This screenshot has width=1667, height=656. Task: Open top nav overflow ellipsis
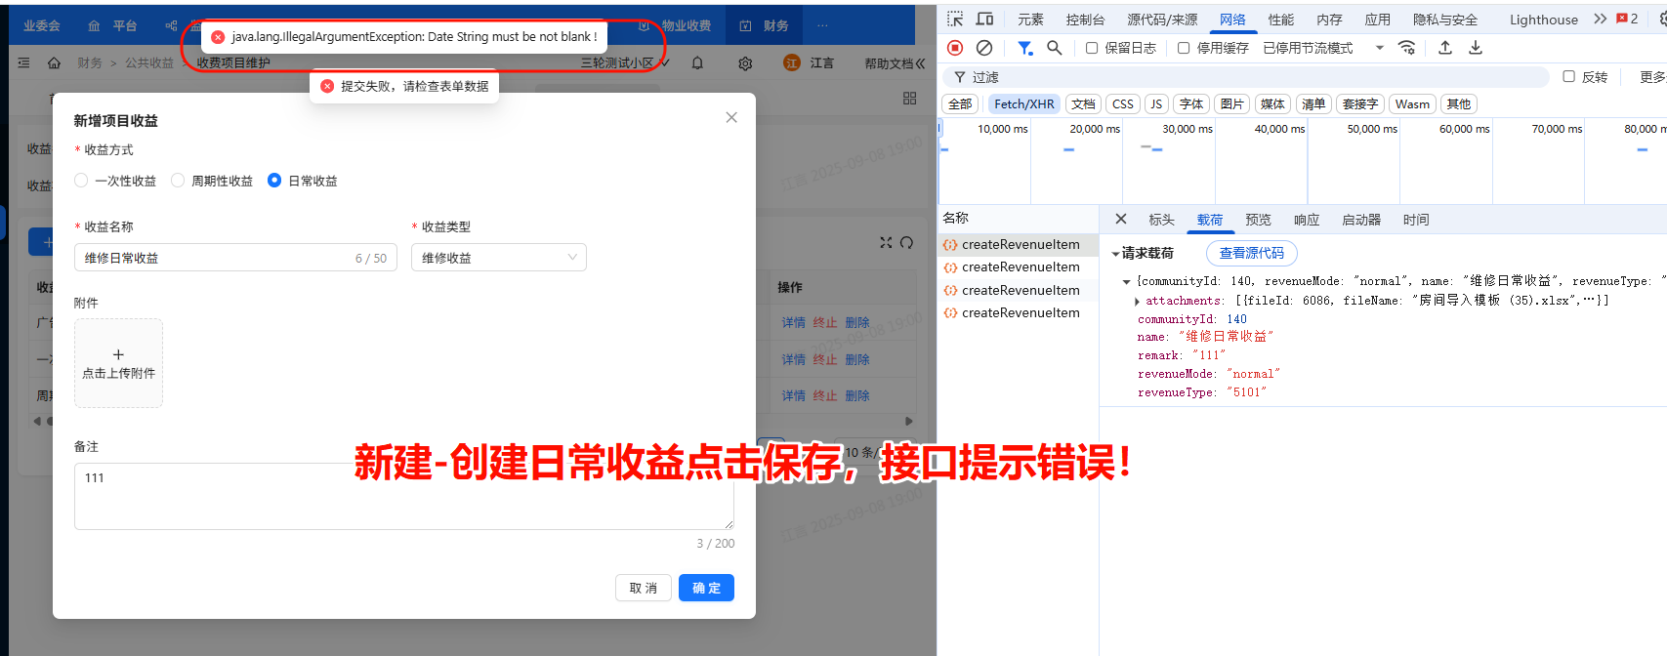822,25
